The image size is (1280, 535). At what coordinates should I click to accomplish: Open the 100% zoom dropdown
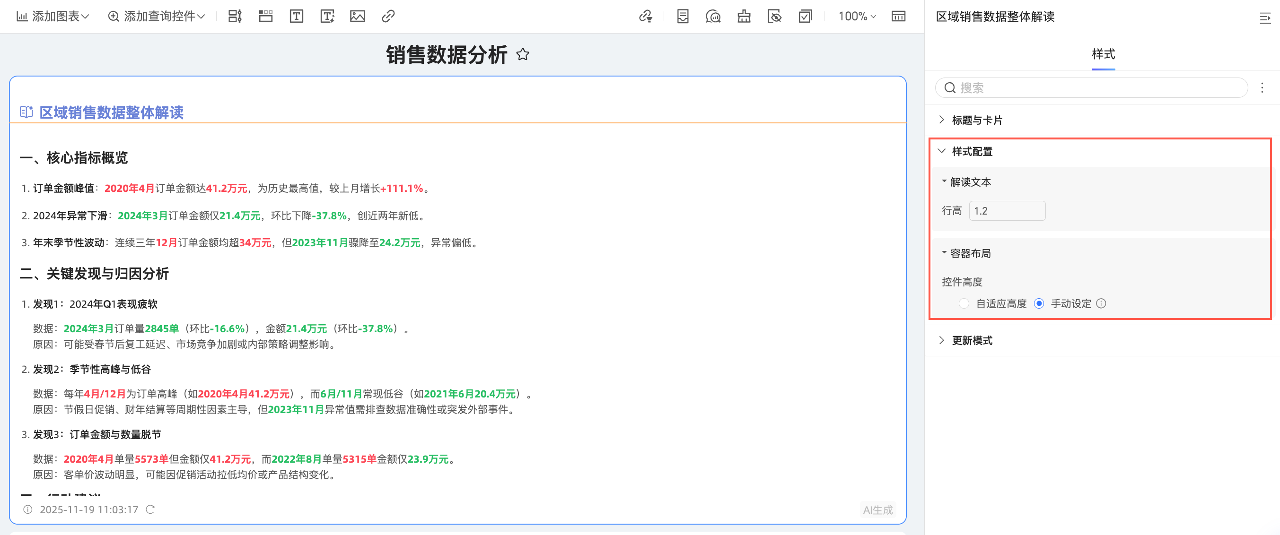[x=857, y=17]
